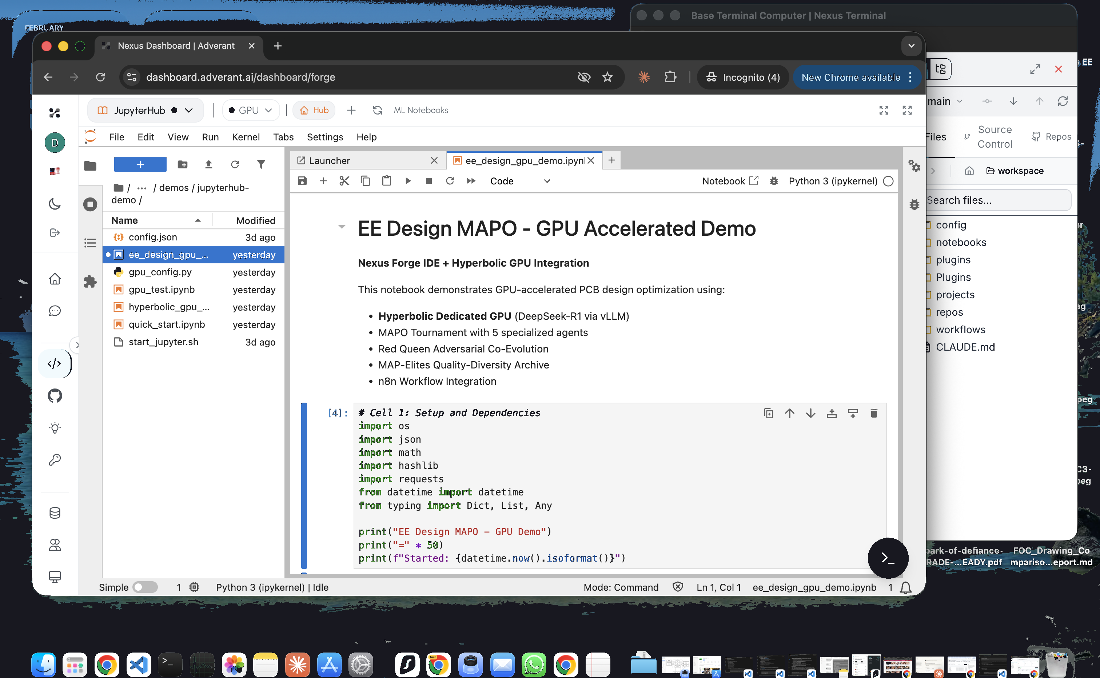Screen dimensions: 1100x678
Task: Cut the selected cell with scissors icon
Action: point(344,181)
